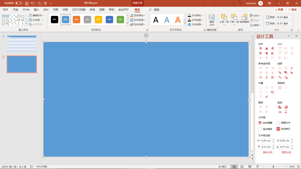Open the iSlide tab
The image size is (301, 169).
click(26, 9)
